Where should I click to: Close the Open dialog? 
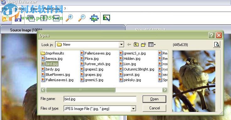[219, 35]
